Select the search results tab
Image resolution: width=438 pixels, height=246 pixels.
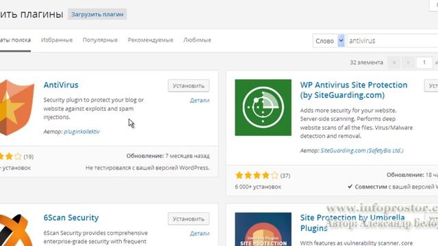coord(15,40)
